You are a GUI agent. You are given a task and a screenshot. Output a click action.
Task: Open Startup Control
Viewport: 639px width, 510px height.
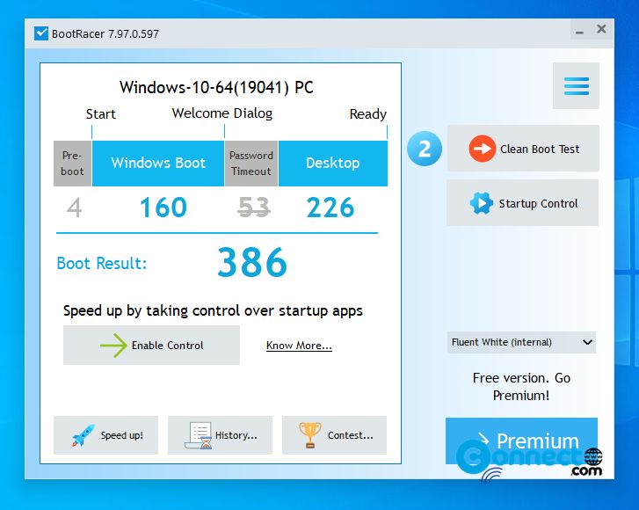522,202
